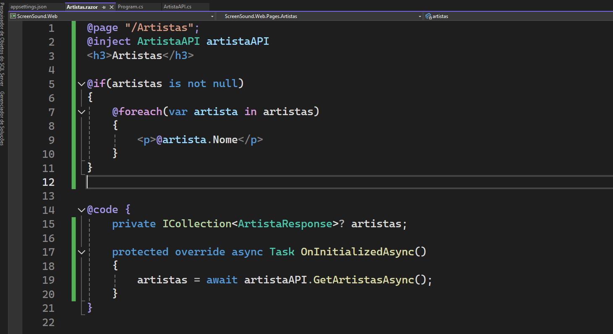Click line number 13 in the gutter
Viewport: 613px width, 334px height.
(49, 196)
